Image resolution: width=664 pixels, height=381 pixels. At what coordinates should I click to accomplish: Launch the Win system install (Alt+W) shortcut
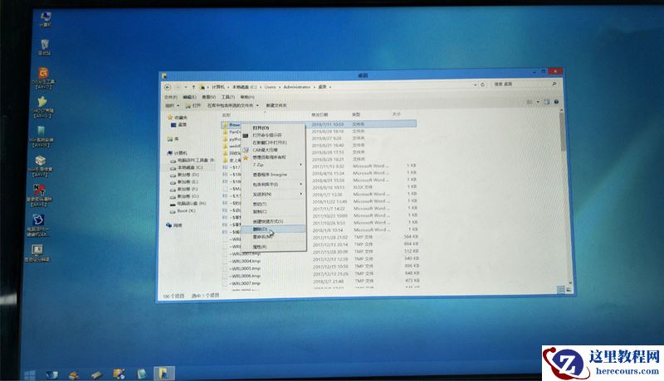pos(41,137)
